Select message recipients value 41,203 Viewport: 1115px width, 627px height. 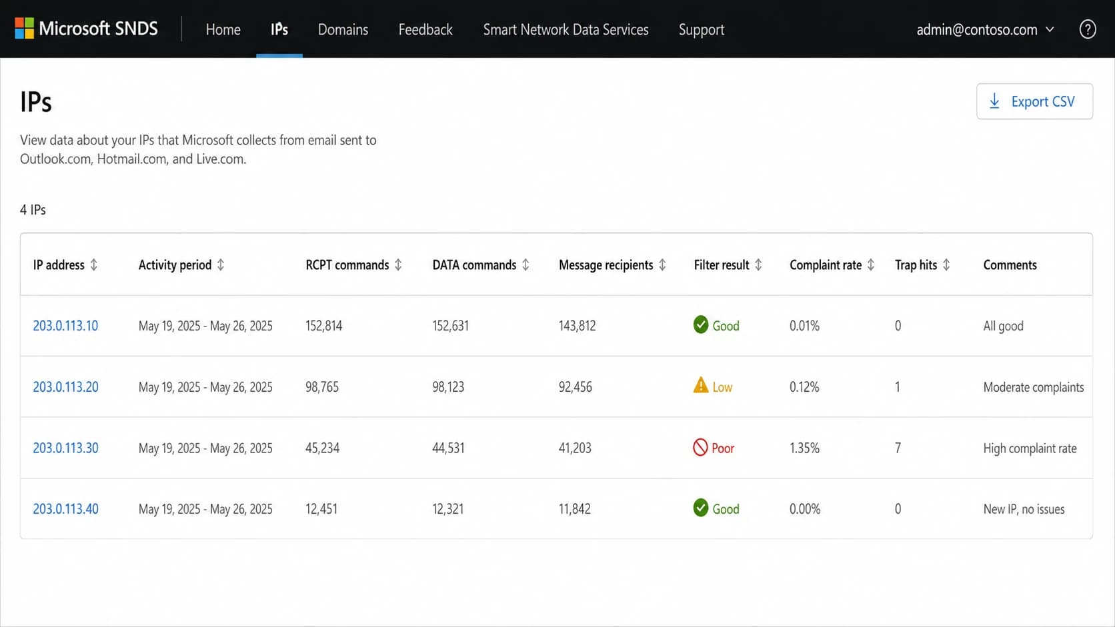575,448
